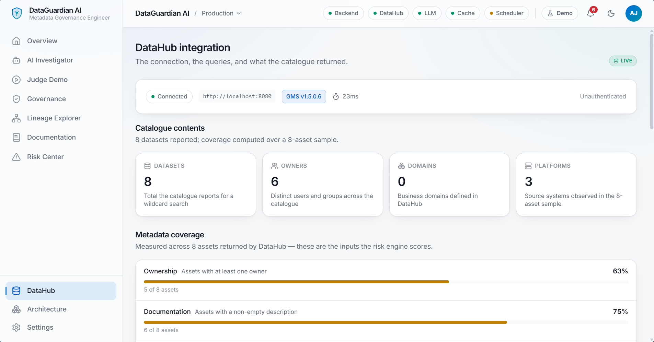654x342 pixels.
Task: Click the DataHub status pill in header
Action: 388,13
